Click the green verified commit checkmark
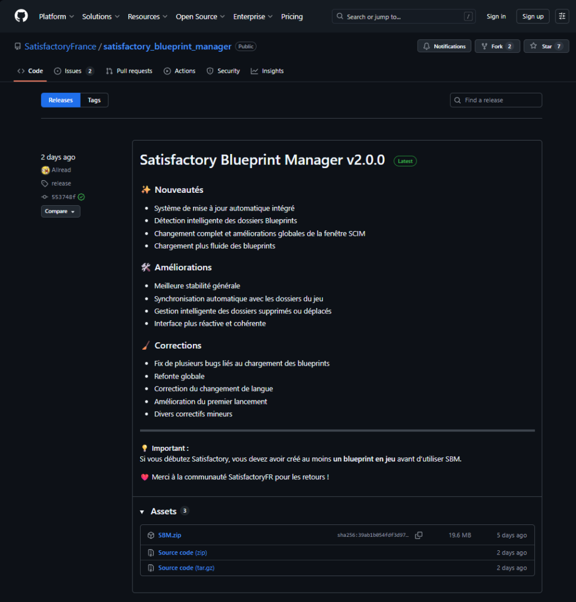Screen dimensions: 576x602 click(81, 197)
